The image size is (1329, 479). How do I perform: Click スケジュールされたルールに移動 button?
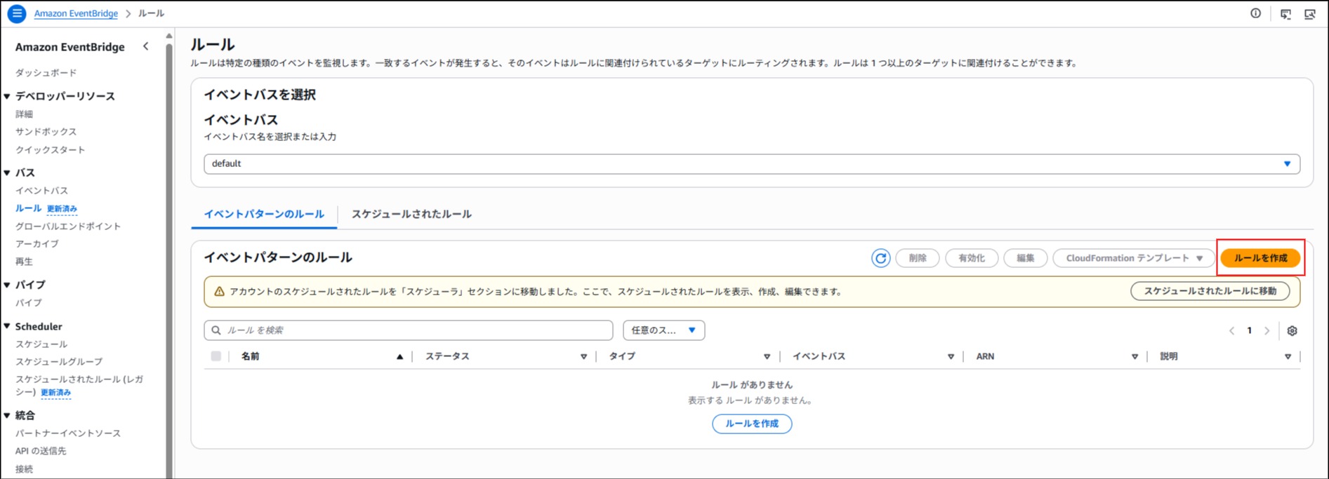[x=1210, y=291]
